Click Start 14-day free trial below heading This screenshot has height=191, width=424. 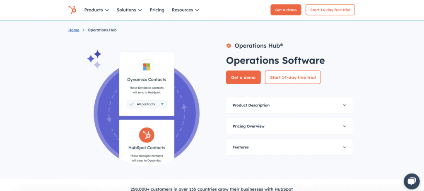coord(293,77)
